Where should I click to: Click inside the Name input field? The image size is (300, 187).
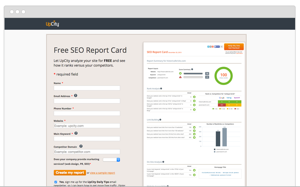pos(87,88)
